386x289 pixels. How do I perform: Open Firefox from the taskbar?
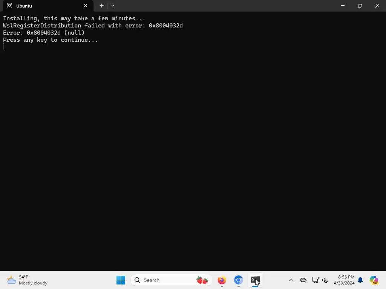222,280
